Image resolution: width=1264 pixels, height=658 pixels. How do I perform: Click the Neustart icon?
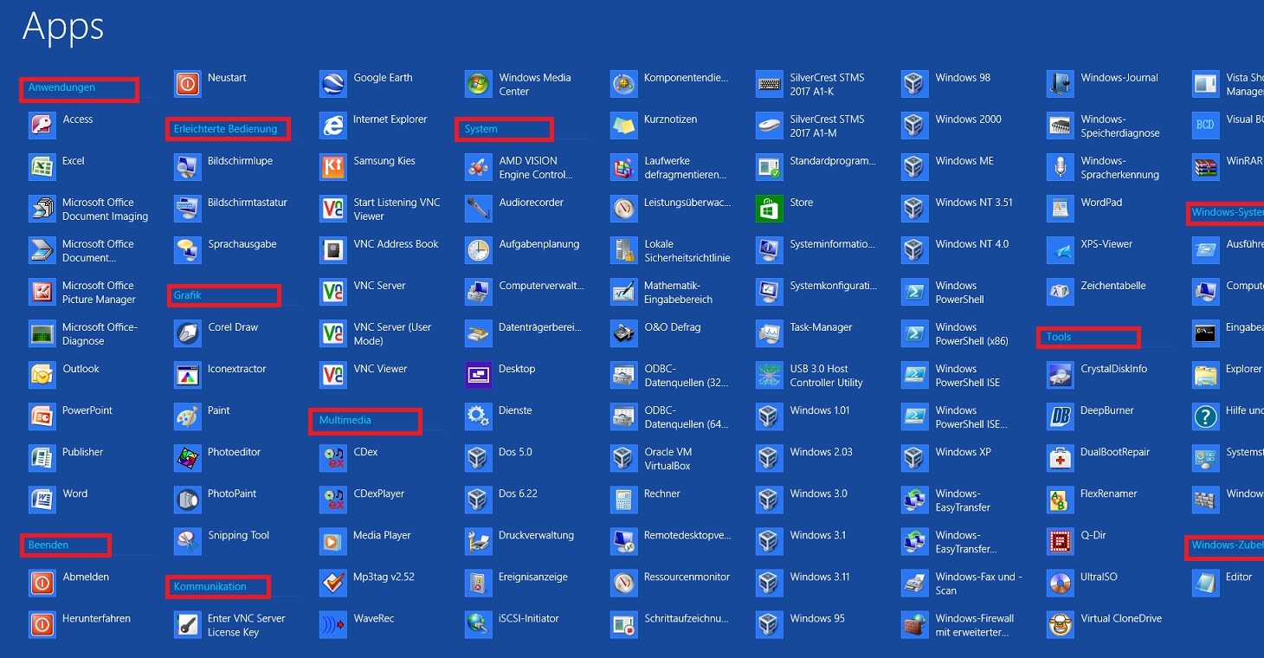coord(187,84)
